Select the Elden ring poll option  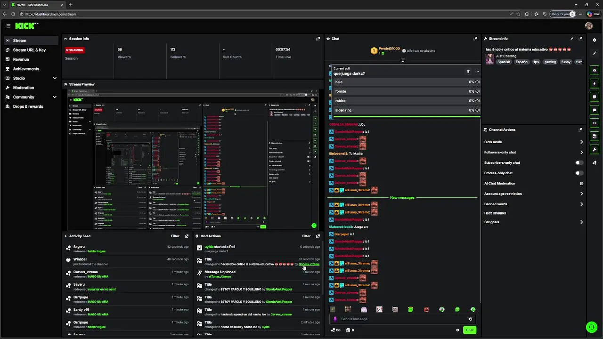point(407,110)
